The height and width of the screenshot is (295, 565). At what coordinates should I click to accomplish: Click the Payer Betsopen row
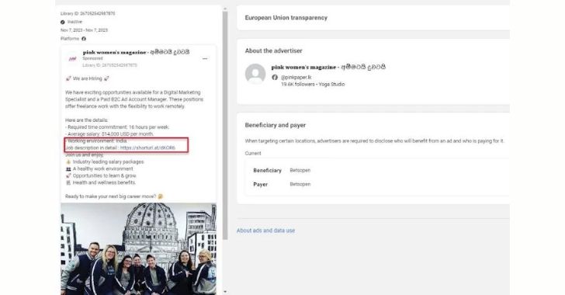377,184
